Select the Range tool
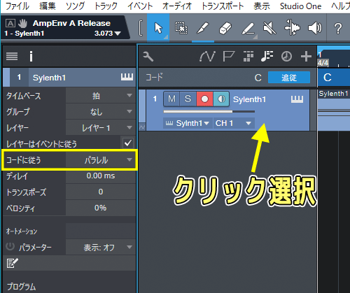 point(181,28)
